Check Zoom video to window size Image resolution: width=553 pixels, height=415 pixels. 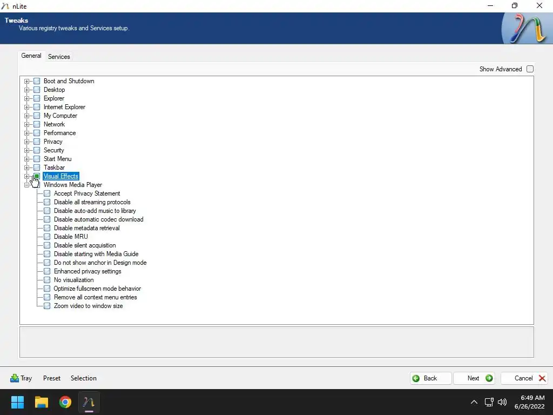point(47,306)
